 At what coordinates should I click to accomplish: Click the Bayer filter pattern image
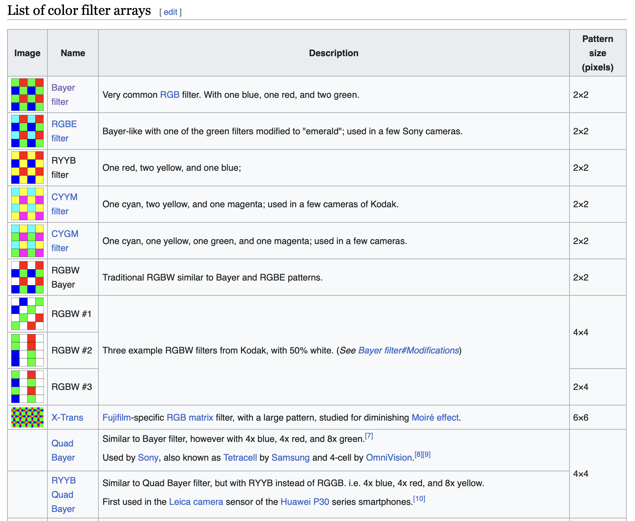click(27, 95)
